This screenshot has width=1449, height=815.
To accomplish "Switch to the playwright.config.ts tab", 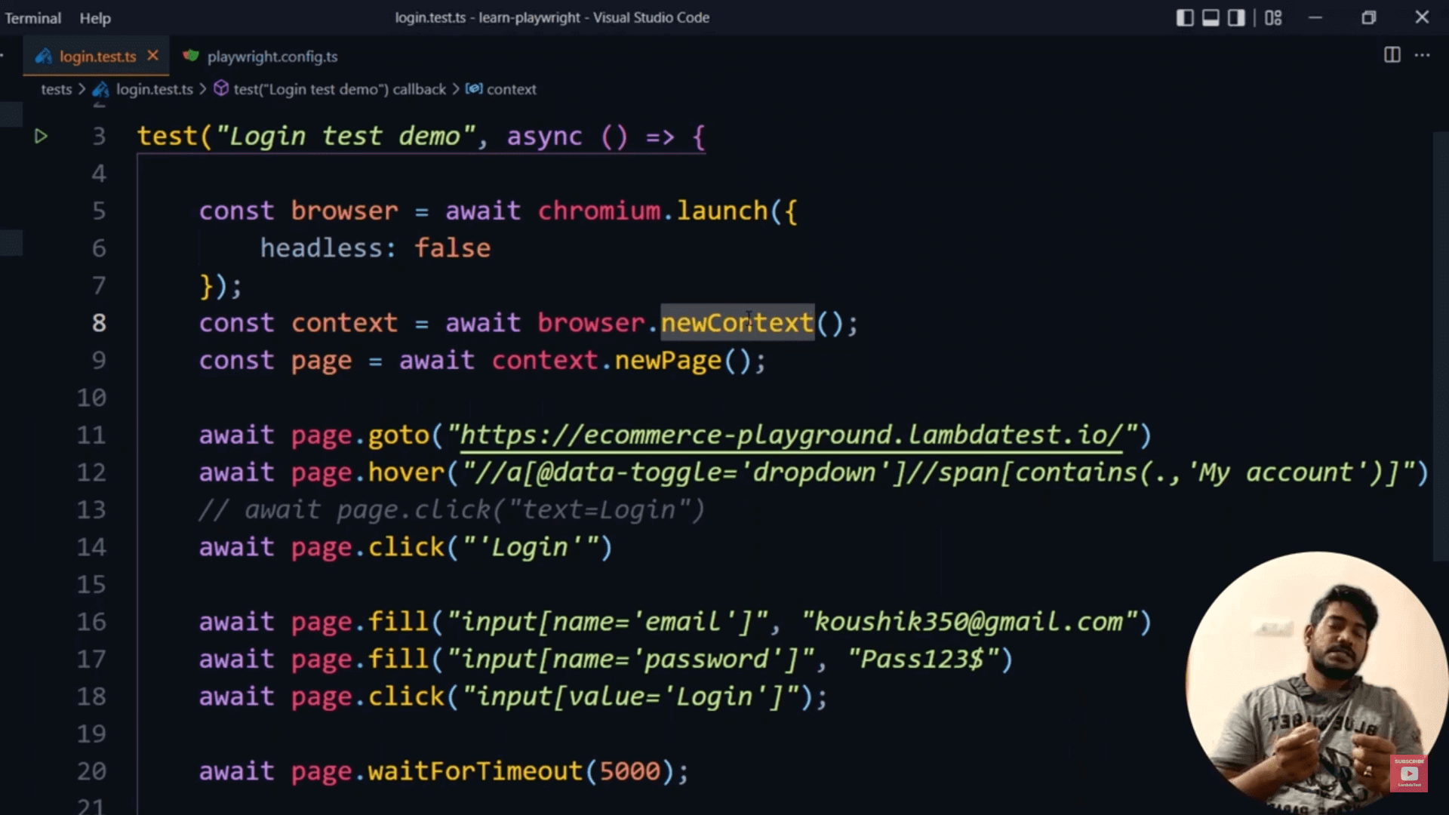I will tap(272, 56).
